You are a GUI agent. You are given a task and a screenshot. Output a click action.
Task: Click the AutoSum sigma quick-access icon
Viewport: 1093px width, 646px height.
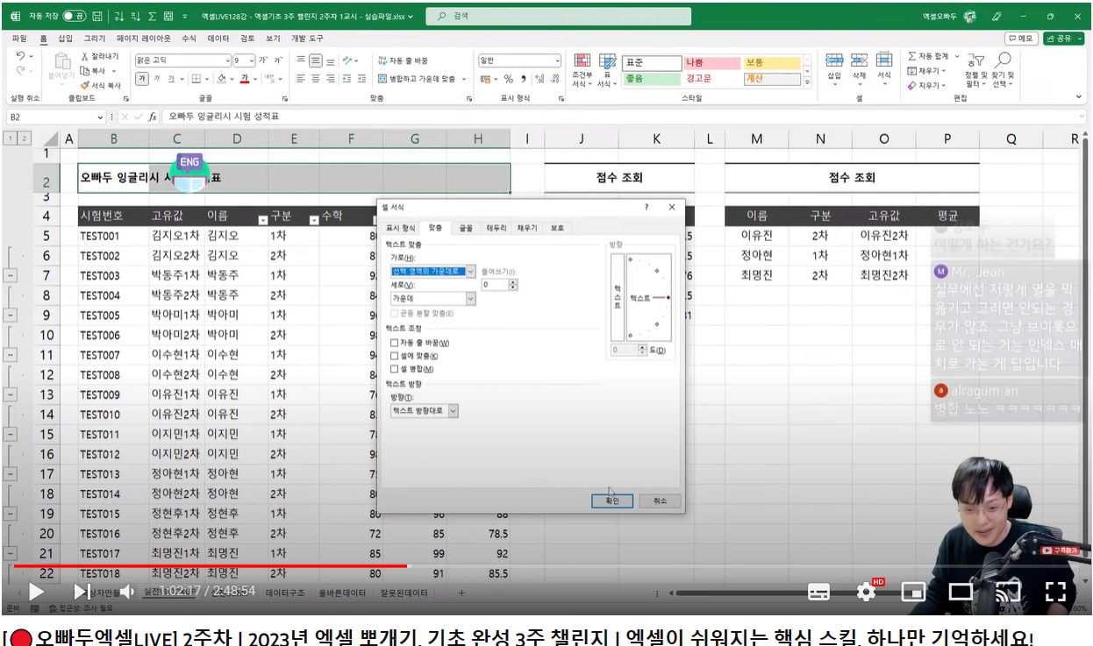pos(152,16)
